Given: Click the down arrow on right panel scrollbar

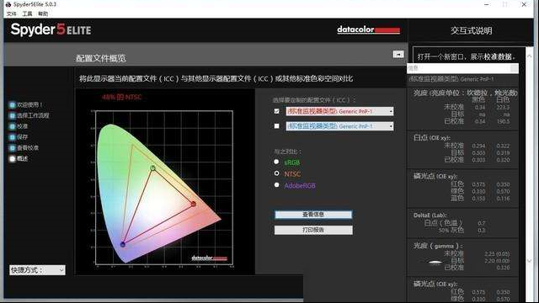Looking at the screenshot, I should coord(529,261).
